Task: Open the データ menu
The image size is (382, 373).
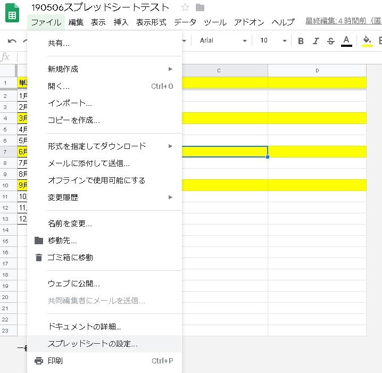Action: pyautogui.click(x=185, y=22)
